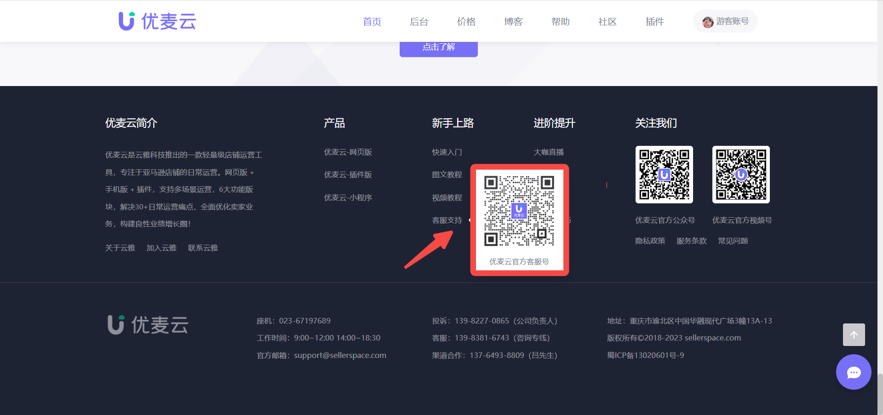This screenshot has width=883, height=415.
Task: Click the support@sellerspace.com email address
Action: [x=340, y=355]
